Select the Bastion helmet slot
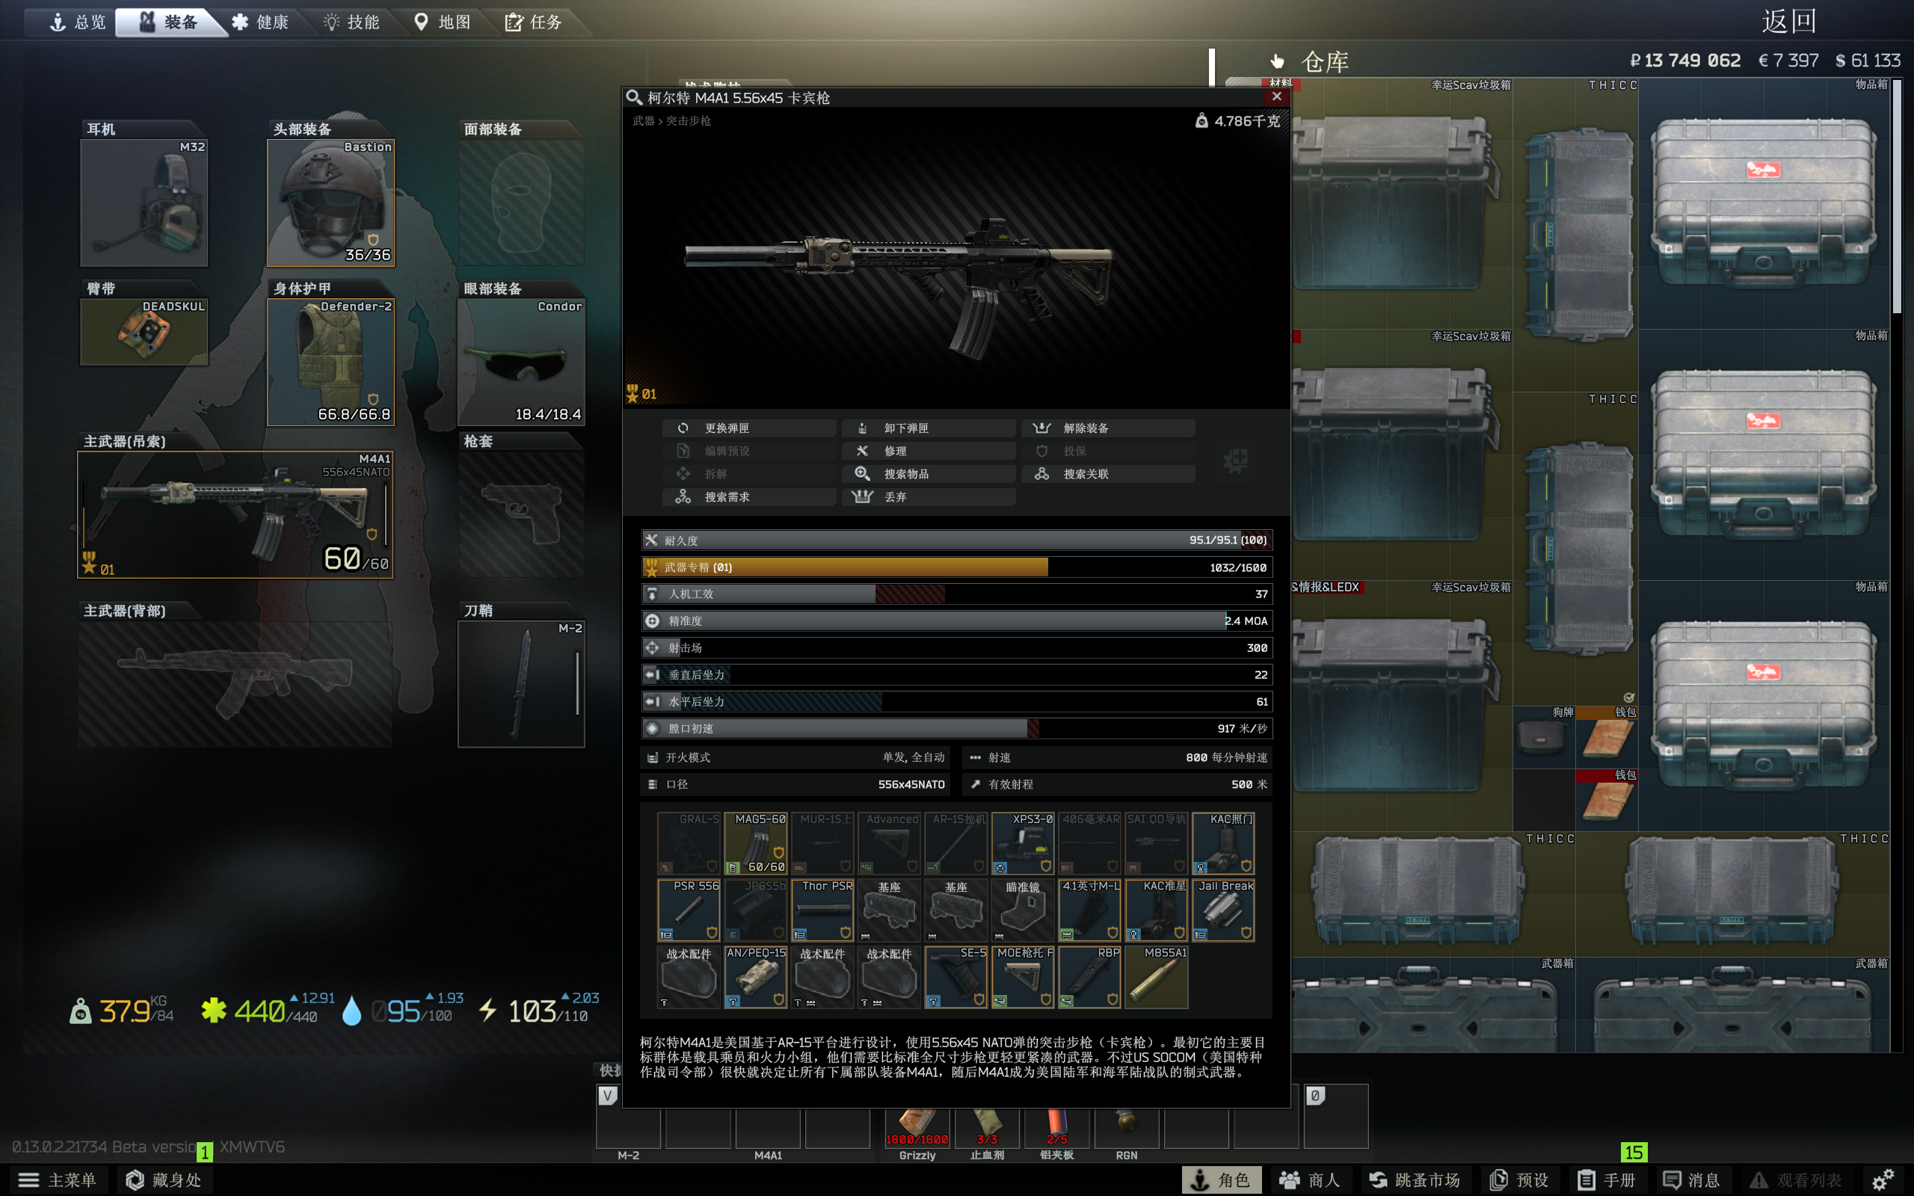The image size is (1914, 1196). coord(330,203)
